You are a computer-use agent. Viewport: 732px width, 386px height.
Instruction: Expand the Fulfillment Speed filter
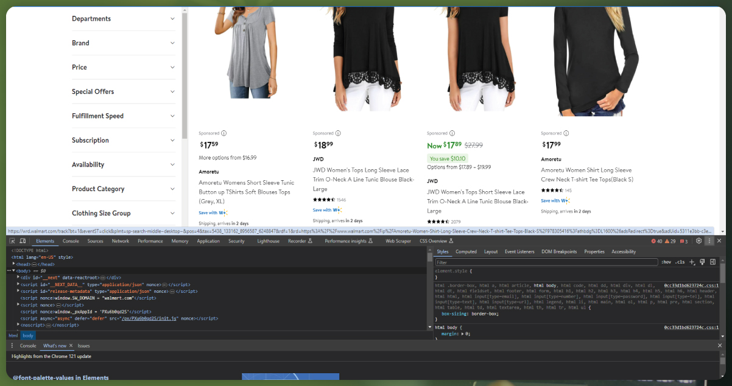[124, 116]
